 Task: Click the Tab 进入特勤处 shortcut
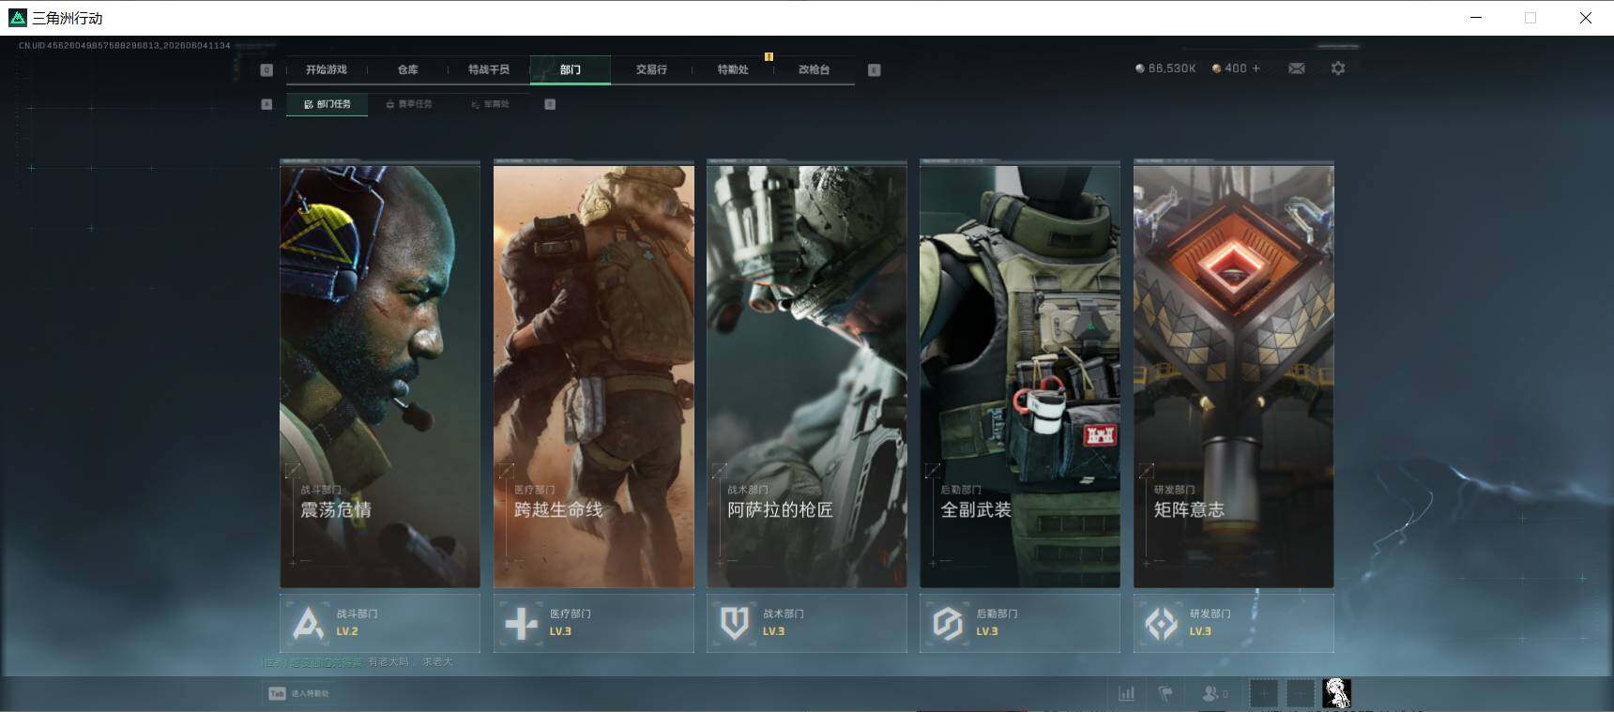[298, 693]
